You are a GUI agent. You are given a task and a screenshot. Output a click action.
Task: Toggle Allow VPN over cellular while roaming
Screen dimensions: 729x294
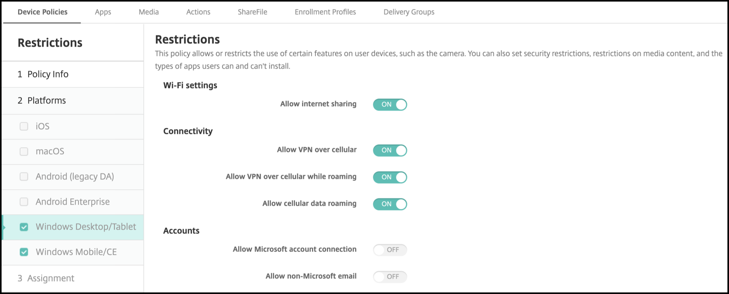[390, 177]
